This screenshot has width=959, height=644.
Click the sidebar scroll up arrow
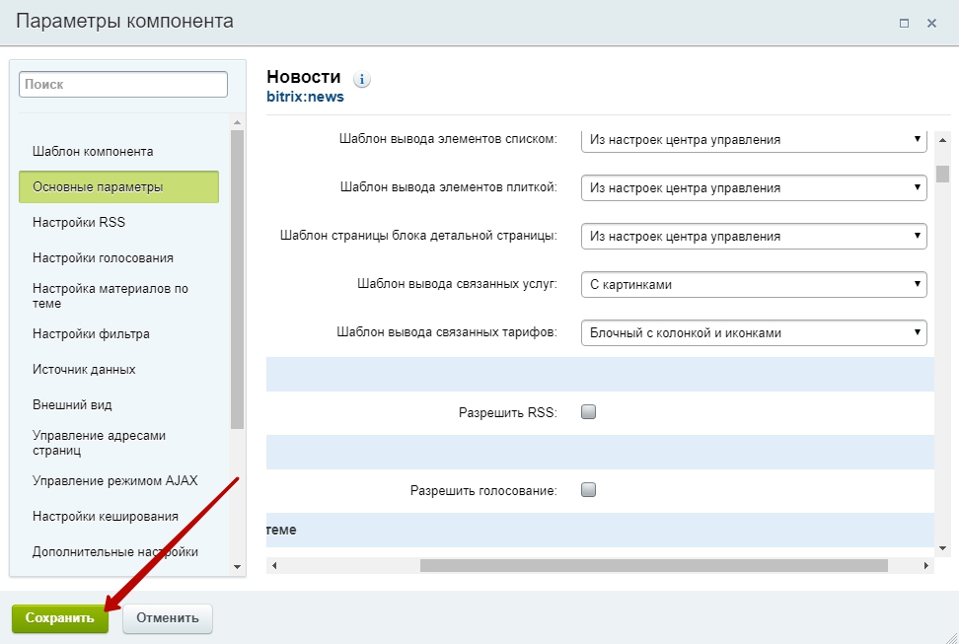tap(238, 122)
